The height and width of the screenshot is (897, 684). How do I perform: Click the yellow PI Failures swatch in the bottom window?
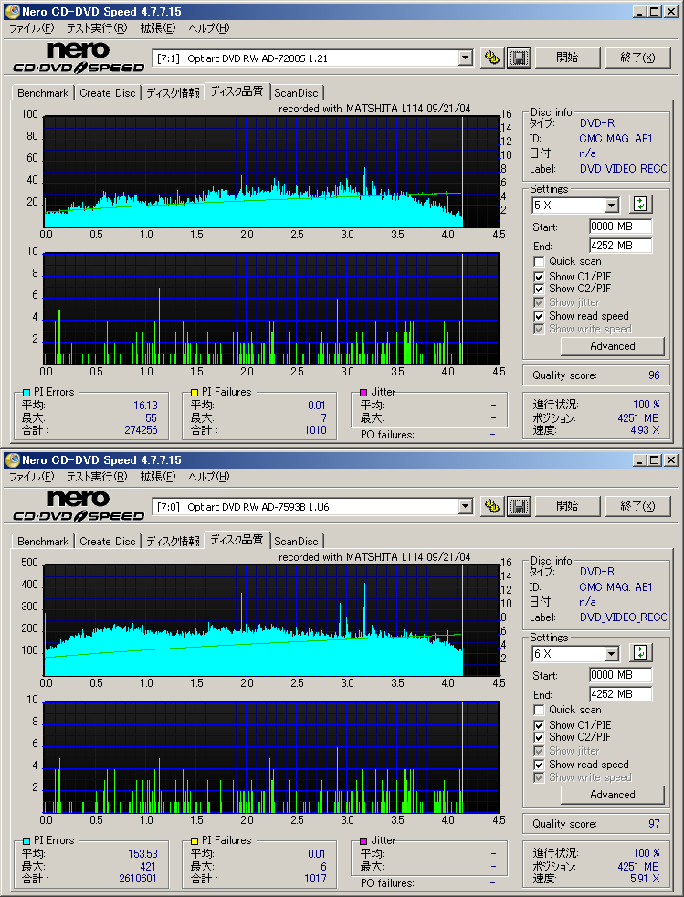tap(195, 841)
